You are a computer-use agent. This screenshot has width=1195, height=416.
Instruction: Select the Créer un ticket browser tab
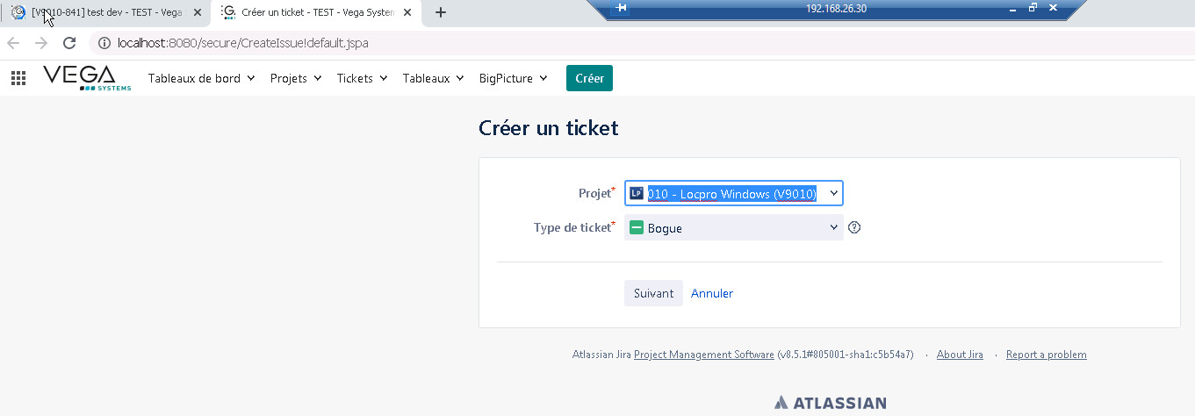point(316,12)
